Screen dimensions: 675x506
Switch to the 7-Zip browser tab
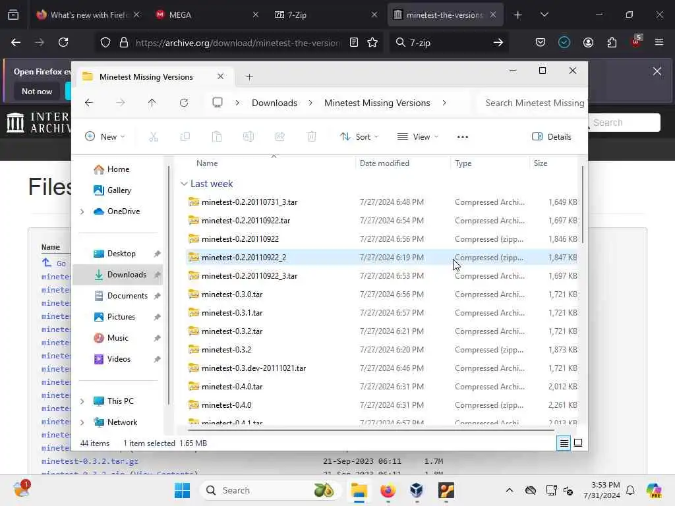[326, 14]
